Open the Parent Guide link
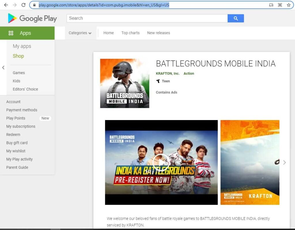The width and height of the screenshot is (295, 230). coord(17,167)
